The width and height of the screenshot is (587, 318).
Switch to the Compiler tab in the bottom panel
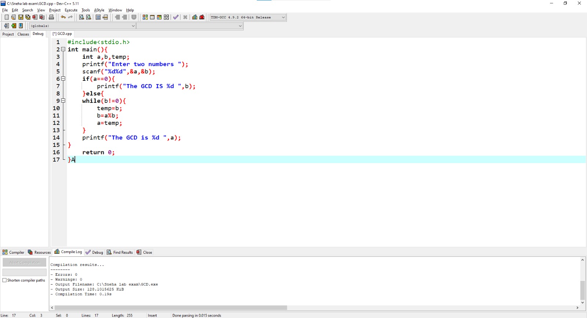[13, 252]
